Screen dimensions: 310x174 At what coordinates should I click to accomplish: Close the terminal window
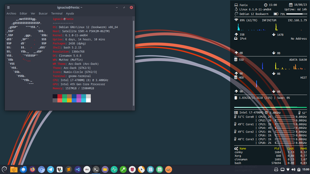(x=131, y=8)
